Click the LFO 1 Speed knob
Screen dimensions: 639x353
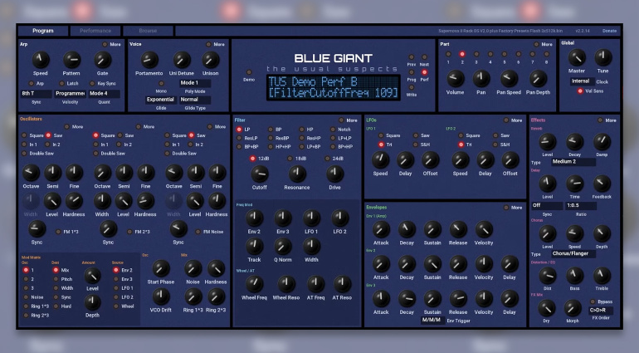coord(380,160)
